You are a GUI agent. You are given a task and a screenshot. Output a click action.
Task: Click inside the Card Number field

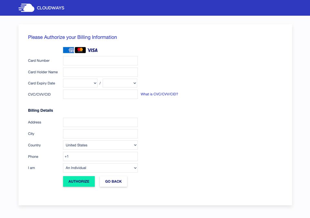[x=100, y=61]
